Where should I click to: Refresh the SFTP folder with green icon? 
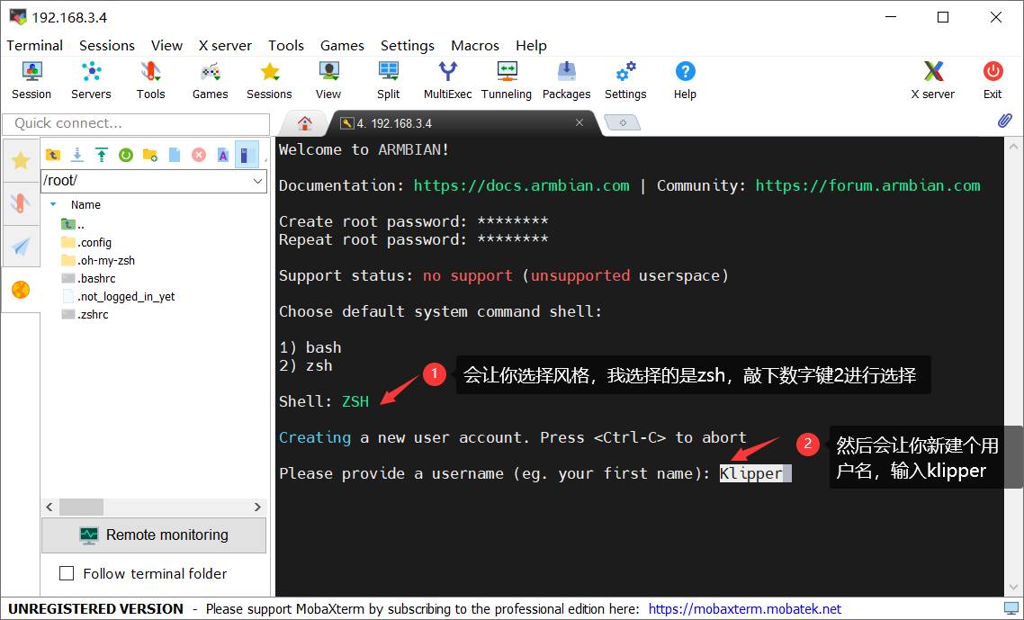(x=126, y=155)
